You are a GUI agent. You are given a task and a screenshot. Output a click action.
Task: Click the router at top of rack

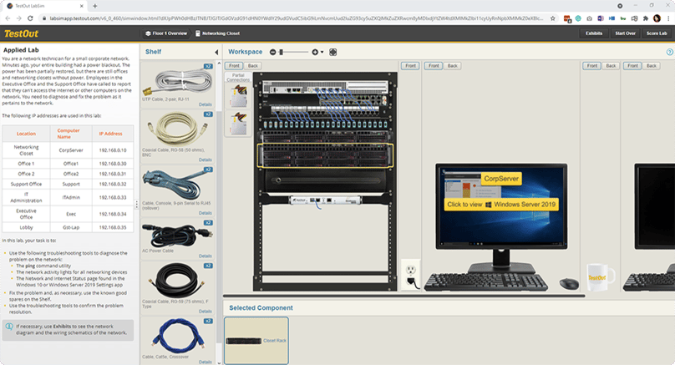tap(325, 88)
